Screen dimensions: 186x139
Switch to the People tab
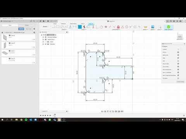27,25
